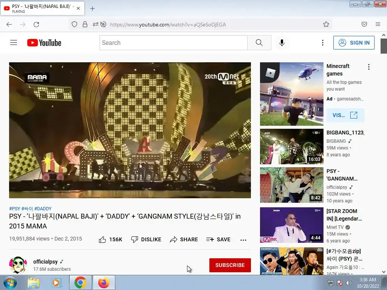The image size is (387, 290).
Task: Click the search magnifier button
Action: (259, 43)
